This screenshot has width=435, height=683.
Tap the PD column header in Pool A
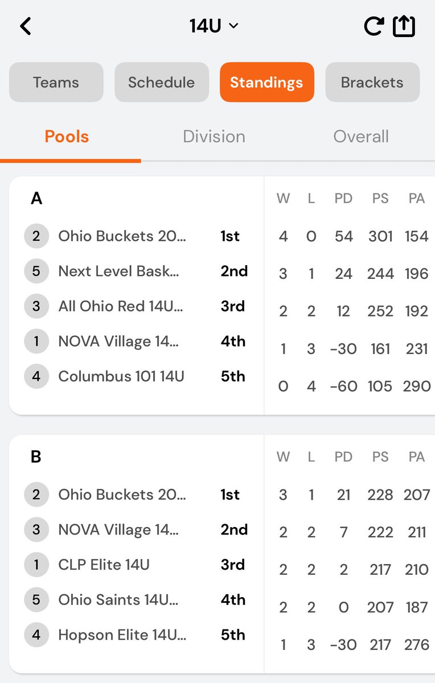click(343, 198)
